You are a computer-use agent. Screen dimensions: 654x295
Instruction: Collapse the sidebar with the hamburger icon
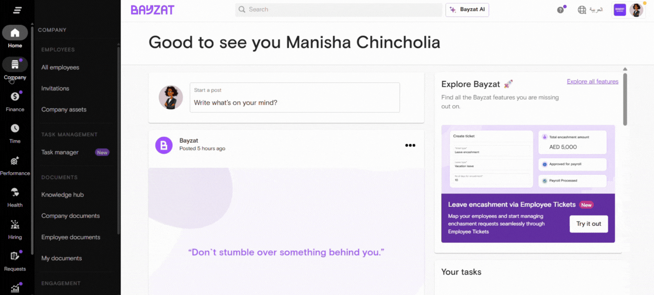click(17, 10)
